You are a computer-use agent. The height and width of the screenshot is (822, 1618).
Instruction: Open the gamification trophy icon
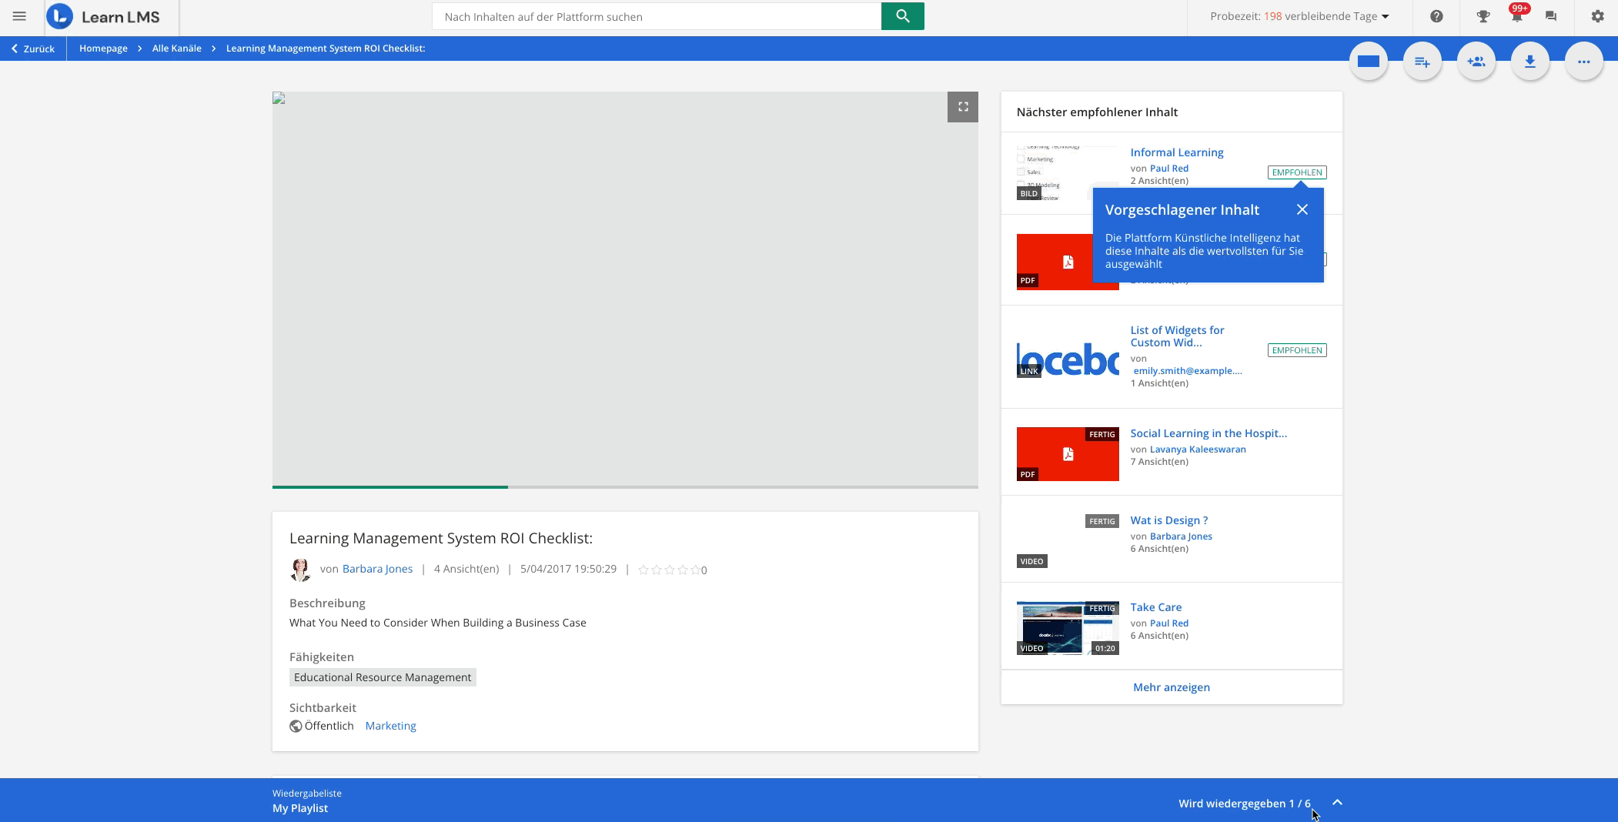[x=1483, y=16]
